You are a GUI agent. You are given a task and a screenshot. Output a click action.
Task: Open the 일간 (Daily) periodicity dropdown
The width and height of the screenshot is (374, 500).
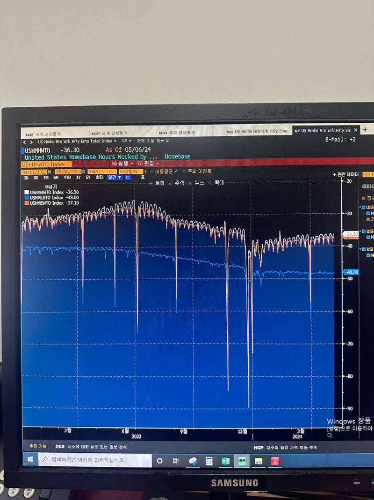pyautogui.click(x=115, y=177)
